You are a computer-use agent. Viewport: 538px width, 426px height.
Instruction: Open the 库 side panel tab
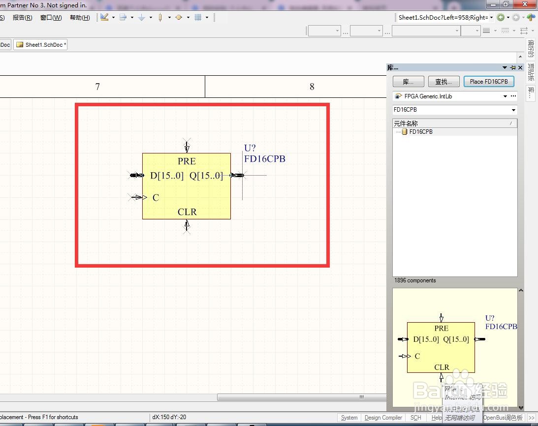pos(531,92)
